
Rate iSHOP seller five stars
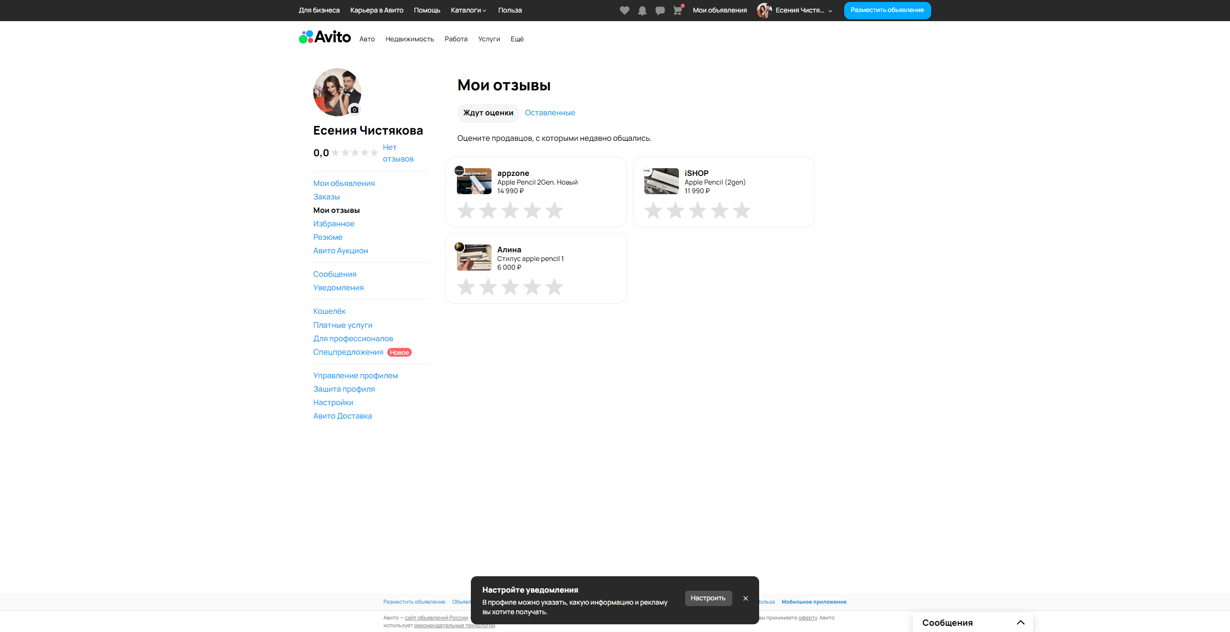click(x=742, y=211)
